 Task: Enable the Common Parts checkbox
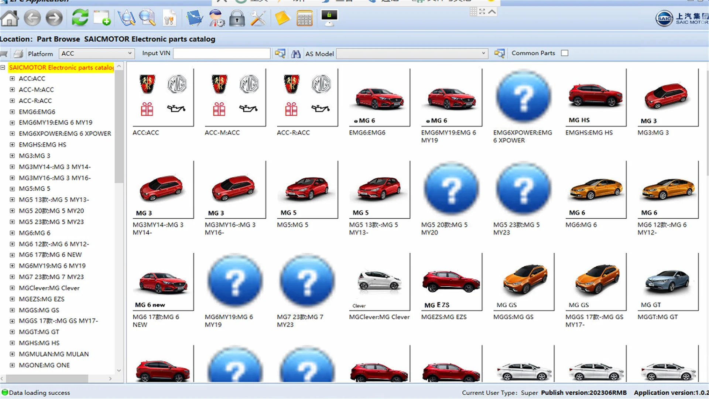click(564, 53)
